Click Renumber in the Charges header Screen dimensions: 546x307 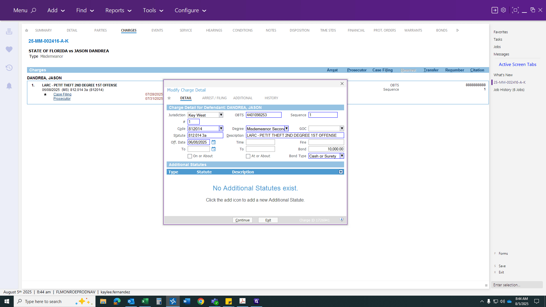pos(454,70)
